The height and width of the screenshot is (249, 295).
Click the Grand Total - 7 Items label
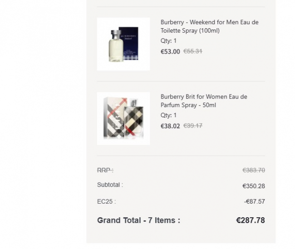(x=138, y=220)
